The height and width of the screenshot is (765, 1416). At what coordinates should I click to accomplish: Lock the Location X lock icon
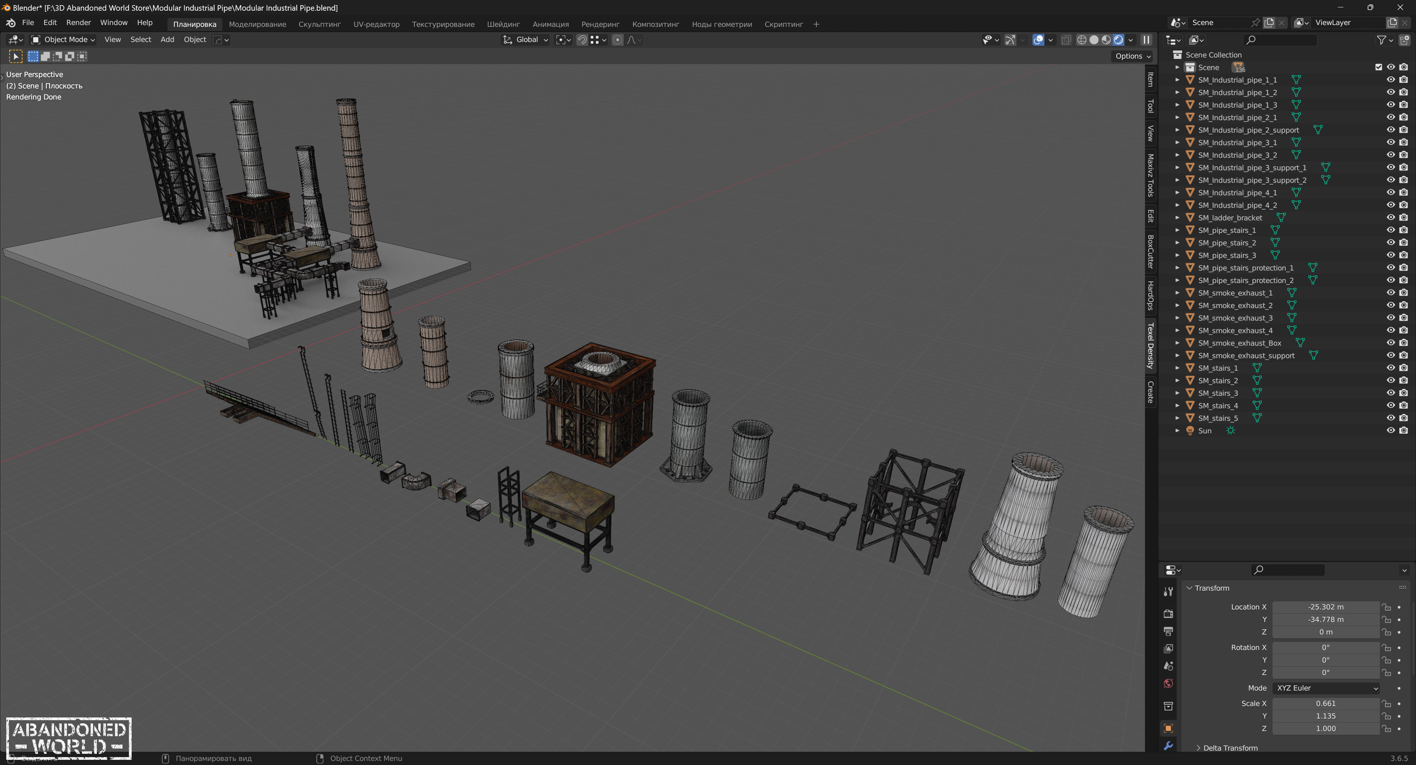tap(1387, 607)
